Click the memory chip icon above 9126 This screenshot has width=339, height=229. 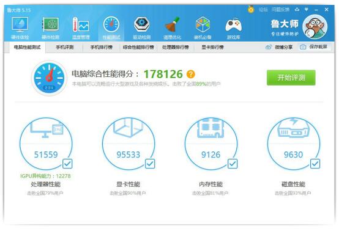point(210,128)
